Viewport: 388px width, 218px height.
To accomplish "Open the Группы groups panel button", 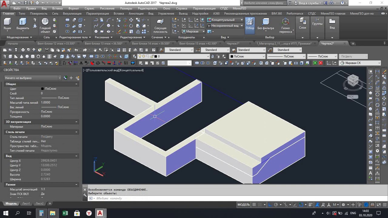I will (x=317, y=22).
